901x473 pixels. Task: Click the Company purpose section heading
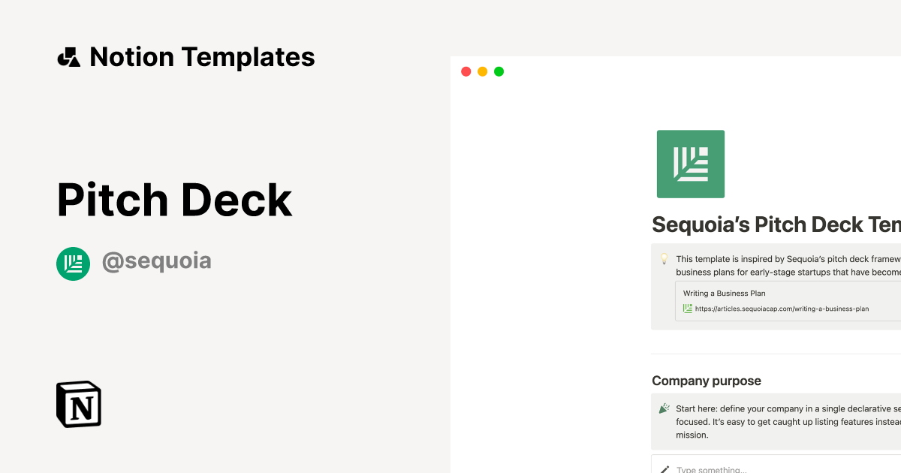pos(707,381)
